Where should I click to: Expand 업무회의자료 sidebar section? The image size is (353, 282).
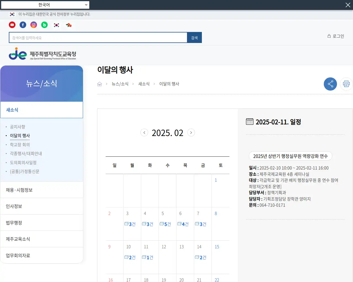click(x=42, y=256)
